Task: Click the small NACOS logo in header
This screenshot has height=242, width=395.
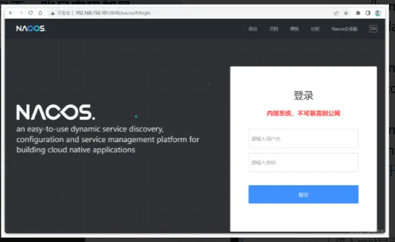Action: coord(31,29)
